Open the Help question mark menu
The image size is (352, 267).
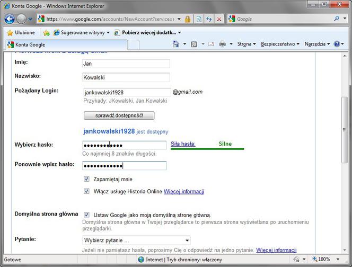tap(339, 44)
